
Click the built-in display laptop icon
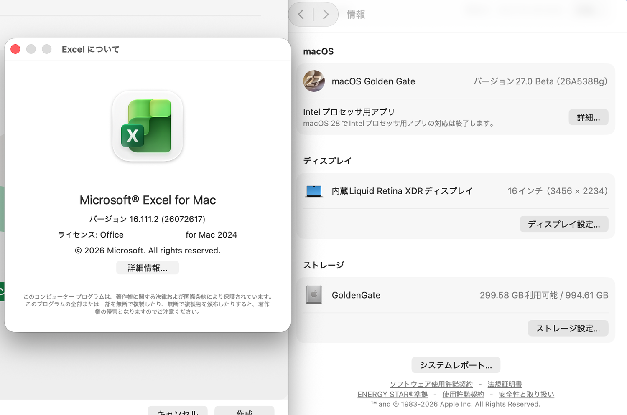[314, 191]
